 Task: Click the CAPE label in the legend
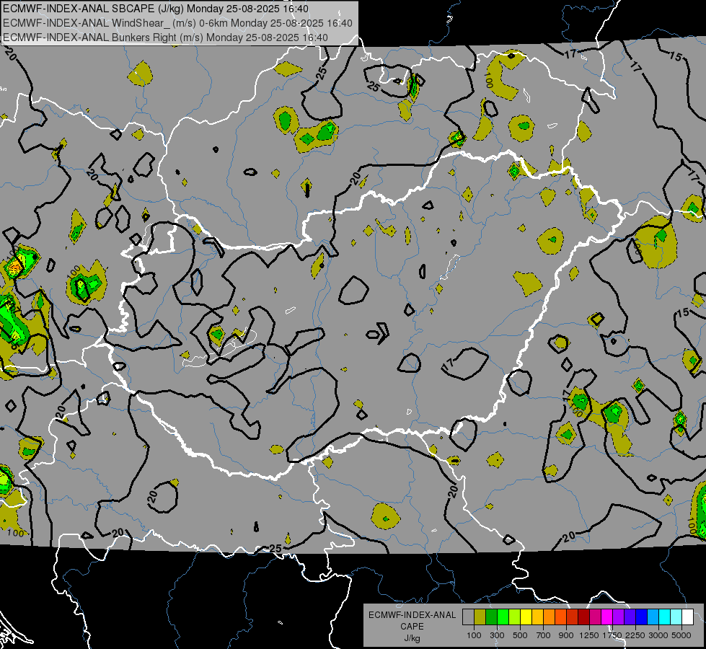tap(412, 627)
